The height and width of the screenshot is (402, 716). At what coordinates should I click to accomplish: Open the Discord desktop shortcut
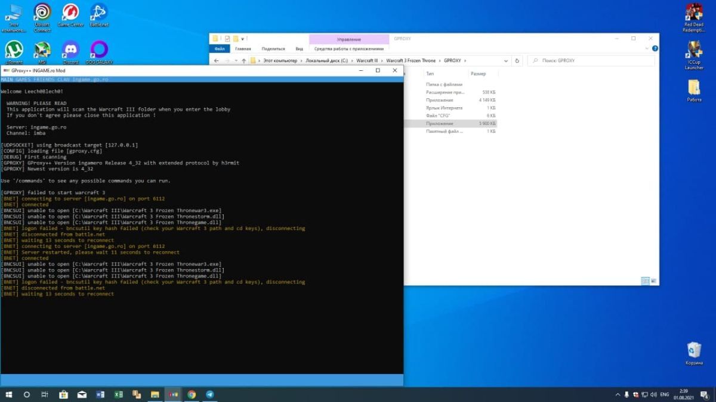[70, 49]
